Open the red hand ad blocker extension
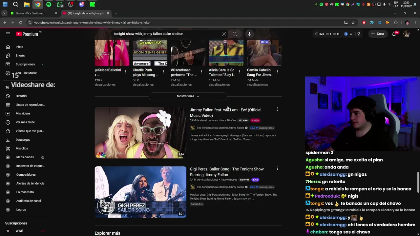 364,23
